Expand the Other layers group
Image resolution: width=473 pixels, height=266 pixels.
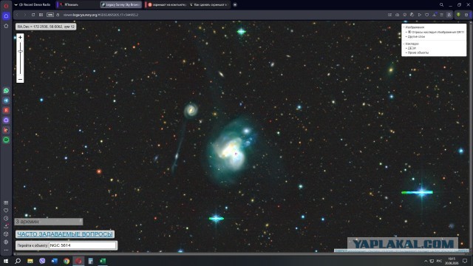tap(415, 36)
